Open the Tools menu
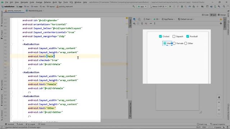 pos(65,2)
